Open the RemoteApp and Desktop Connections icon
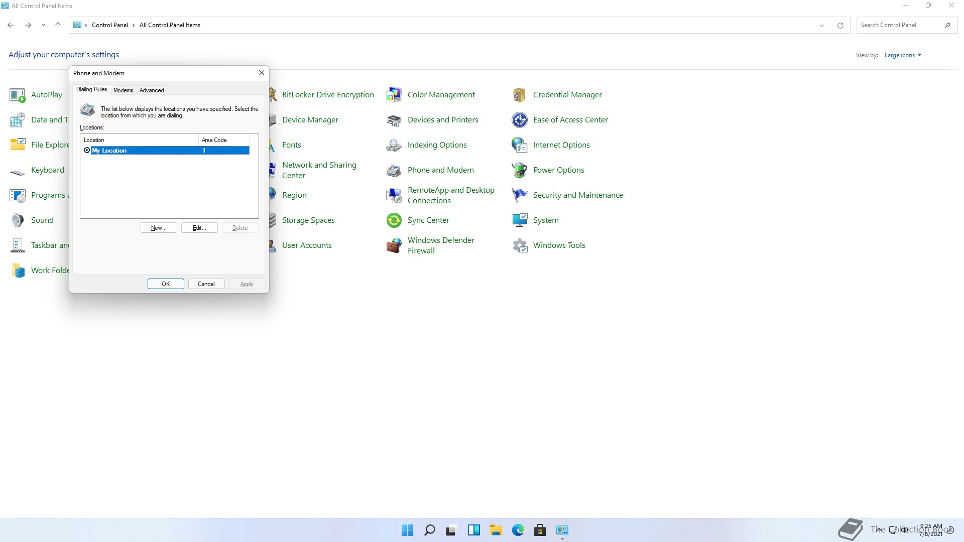 click(x=394, y=195)
